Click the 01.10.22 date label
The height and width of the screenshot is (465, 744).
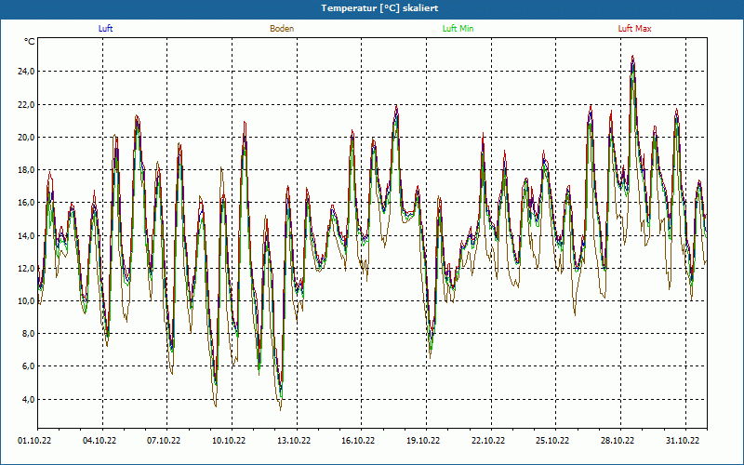click(34, 441)
